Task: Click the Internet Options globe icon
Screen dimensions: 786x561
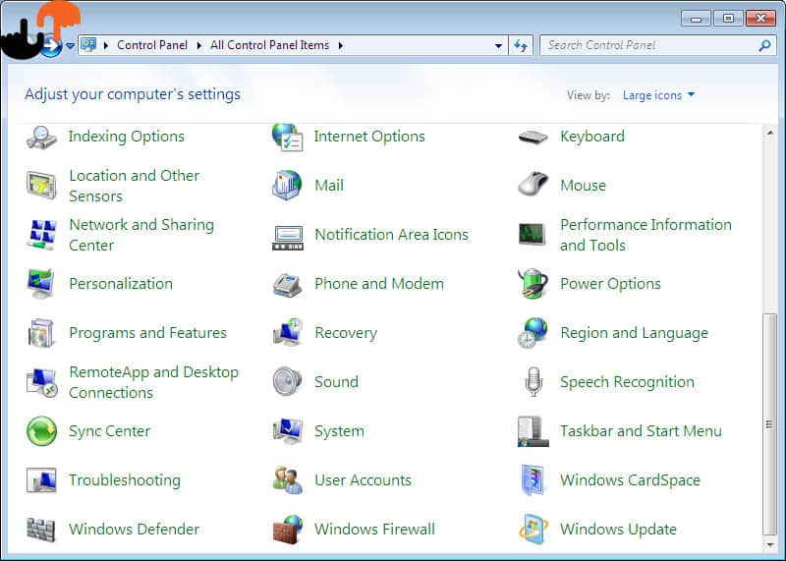Action: tap(287, 137)
